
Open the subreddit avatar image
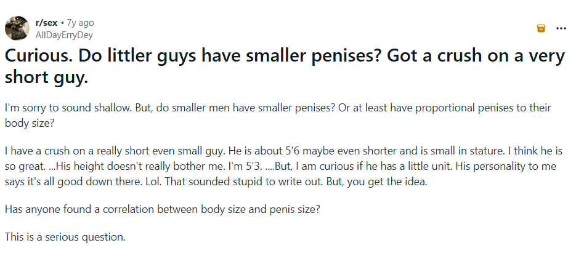click(x=17, y=28)
